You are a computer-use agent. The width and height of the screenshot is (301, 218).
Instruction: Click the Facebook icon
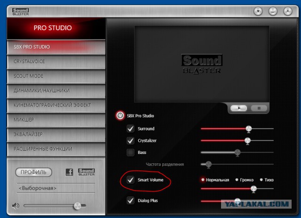click(69, 172)
